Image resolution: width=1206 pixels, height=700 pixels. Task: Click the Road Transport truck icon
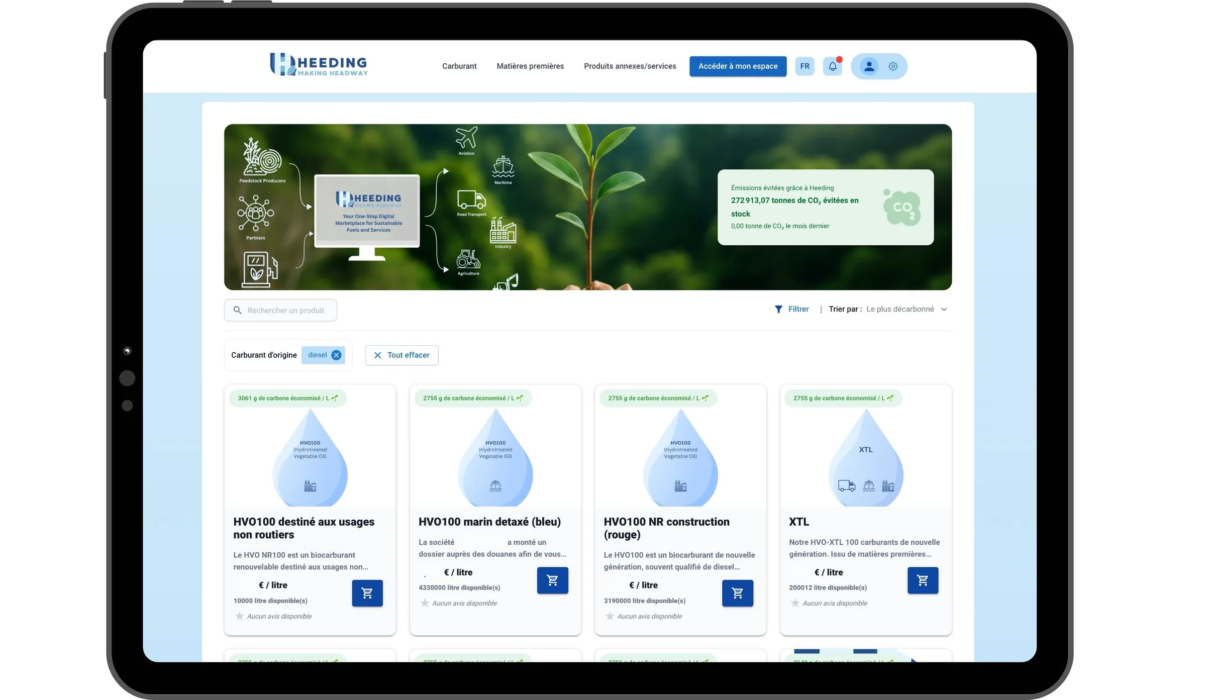click(471, 199)
